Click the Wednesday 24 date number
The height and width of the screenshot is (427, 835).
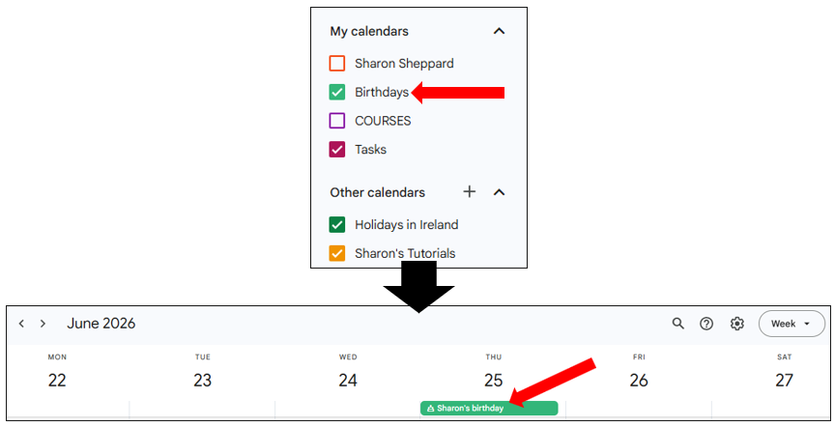(348, 380)
